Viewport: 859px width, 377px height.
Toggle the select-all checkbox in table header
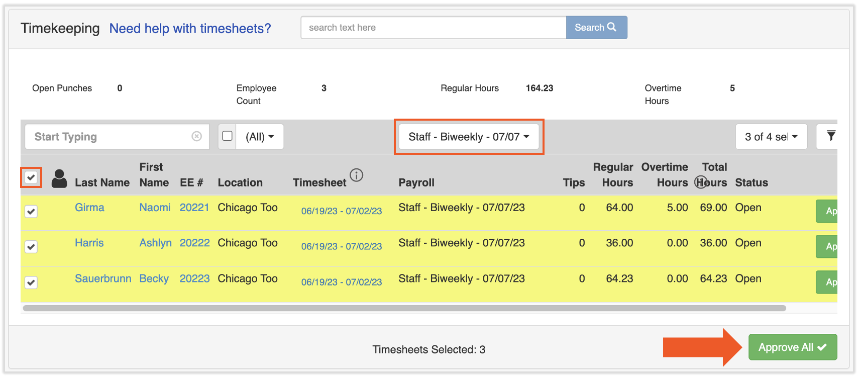[x=31, y=177]
